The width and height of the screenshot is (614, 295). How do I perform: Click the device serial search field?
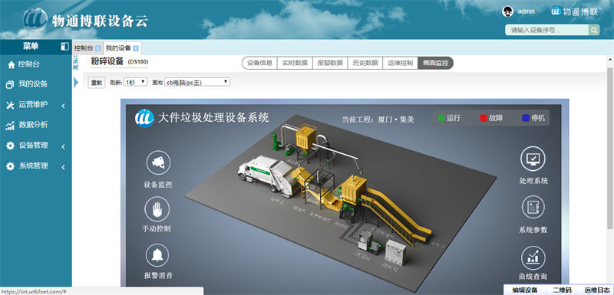coord(546,30)
